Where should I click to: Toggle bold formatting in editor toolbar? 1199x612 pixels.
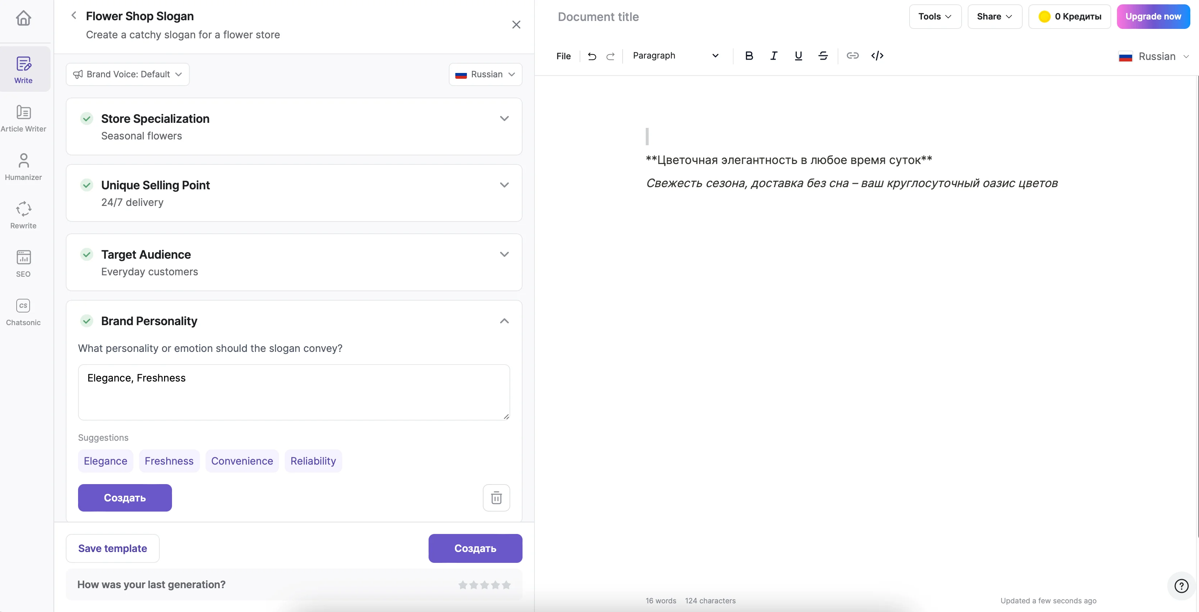[x=748, y=56]
